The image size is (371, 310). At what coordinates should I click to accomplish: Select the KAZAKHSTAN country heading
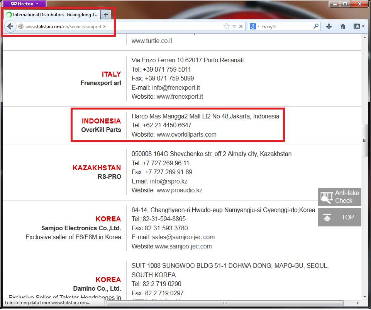(97, 168)
